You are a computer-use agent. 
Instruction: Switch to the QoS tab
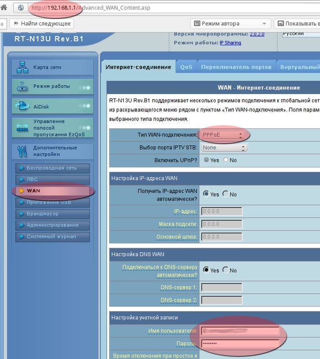point(186,67)
